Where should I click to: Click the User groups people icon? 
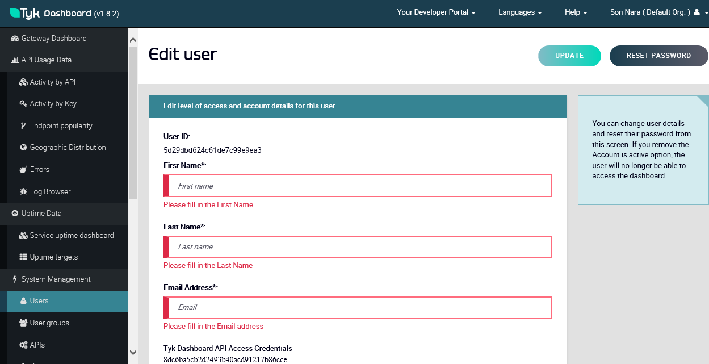coord(23,323)
